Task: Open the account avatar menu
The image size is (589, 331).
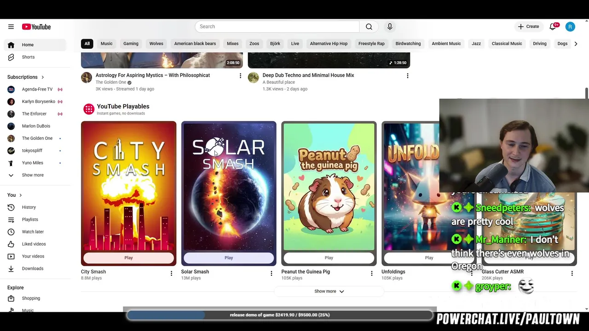Action: pyautogui.click(x=570, y=27)
